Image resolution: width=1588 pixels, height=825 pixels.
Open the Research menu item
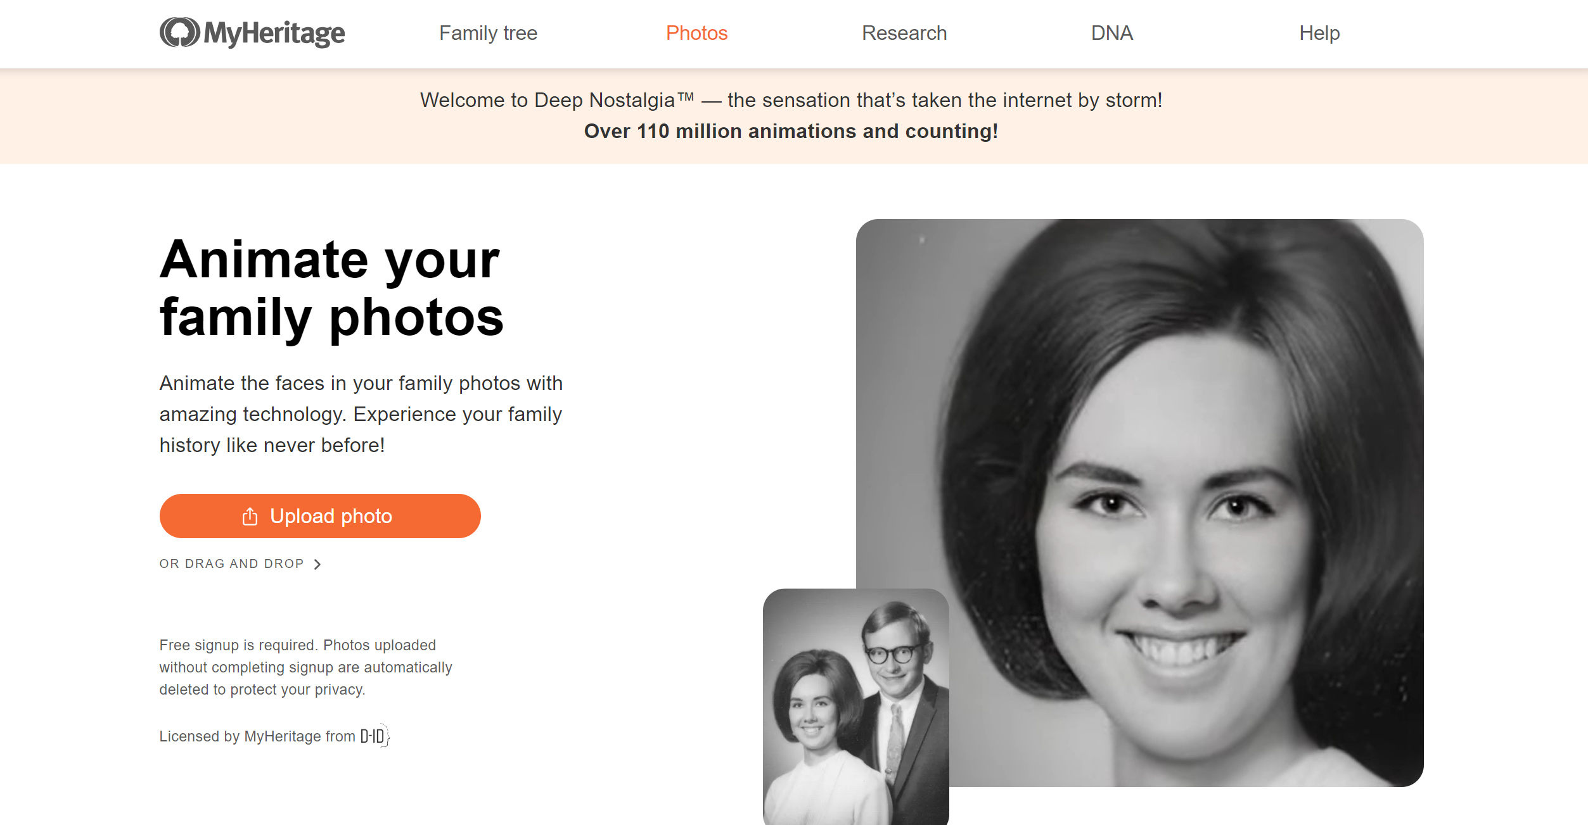904,32
